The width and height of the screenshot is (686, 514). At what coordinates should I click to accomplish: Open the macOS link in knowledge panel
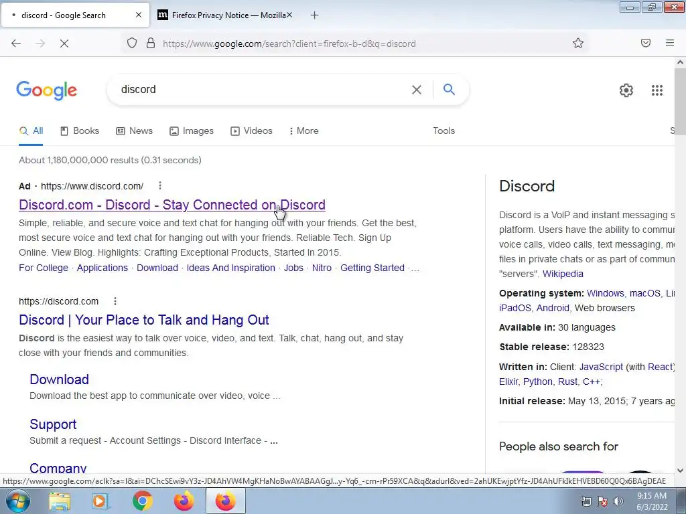point(645,293)
